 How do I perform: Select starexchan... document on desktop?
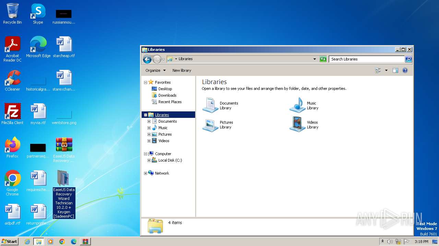pyautogui.click(x=64, y=81)
